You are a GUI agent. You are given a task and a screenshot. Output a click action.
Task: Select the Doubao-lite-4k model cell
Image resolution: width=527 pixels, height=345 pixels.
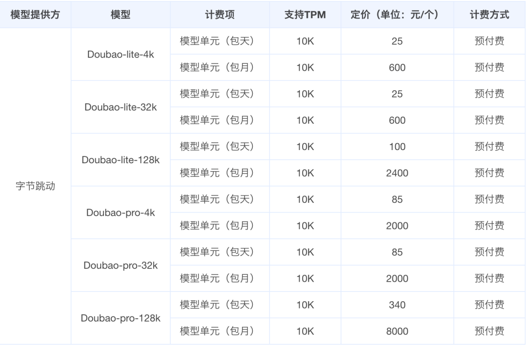click(121, 55)
